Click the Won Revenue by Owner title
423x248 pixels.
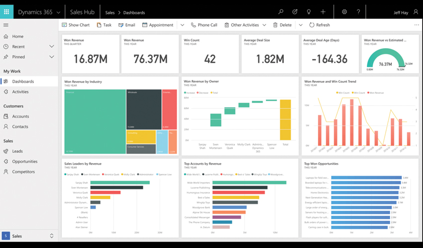click(201, 81)
